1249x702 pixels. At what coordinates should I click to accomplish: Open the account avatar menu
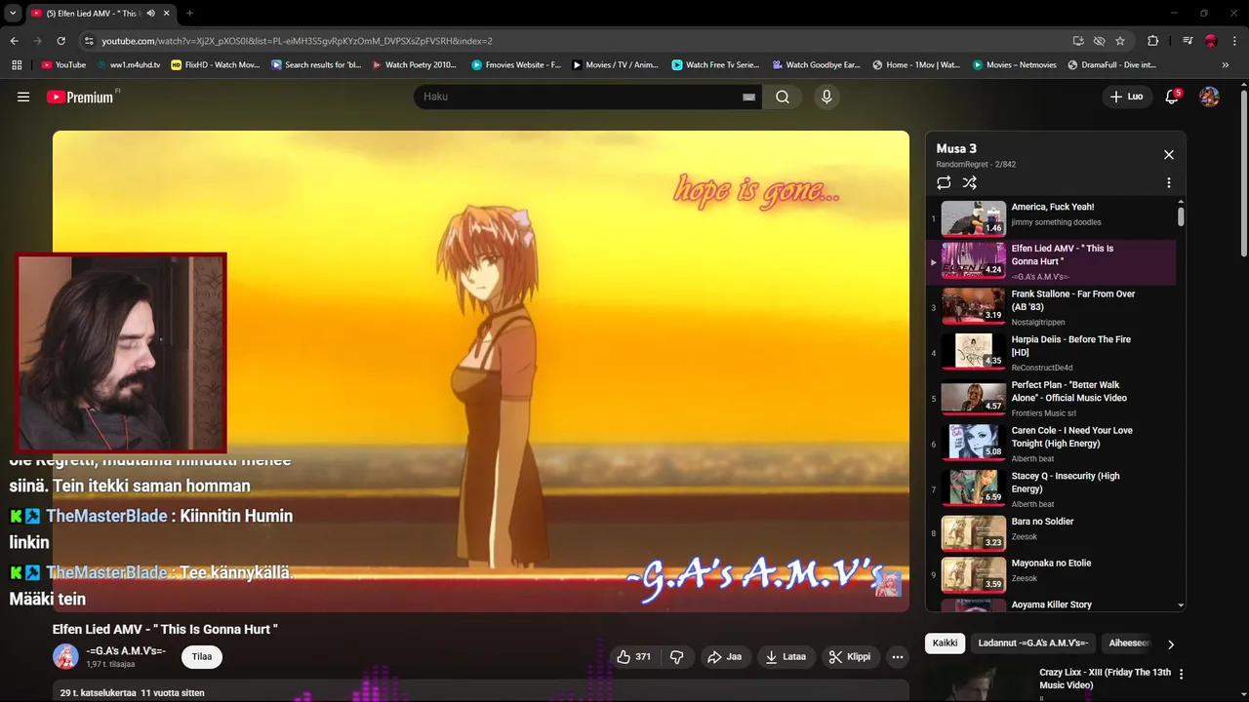coord(1209,97)
